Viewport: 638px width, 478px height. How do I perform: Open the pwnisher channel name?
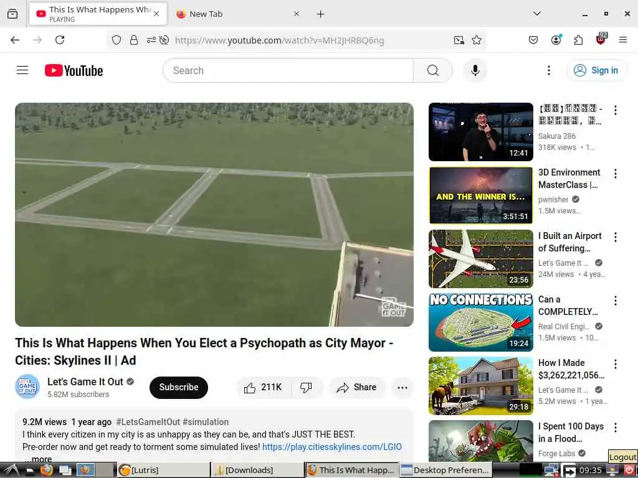pos(553,199)
